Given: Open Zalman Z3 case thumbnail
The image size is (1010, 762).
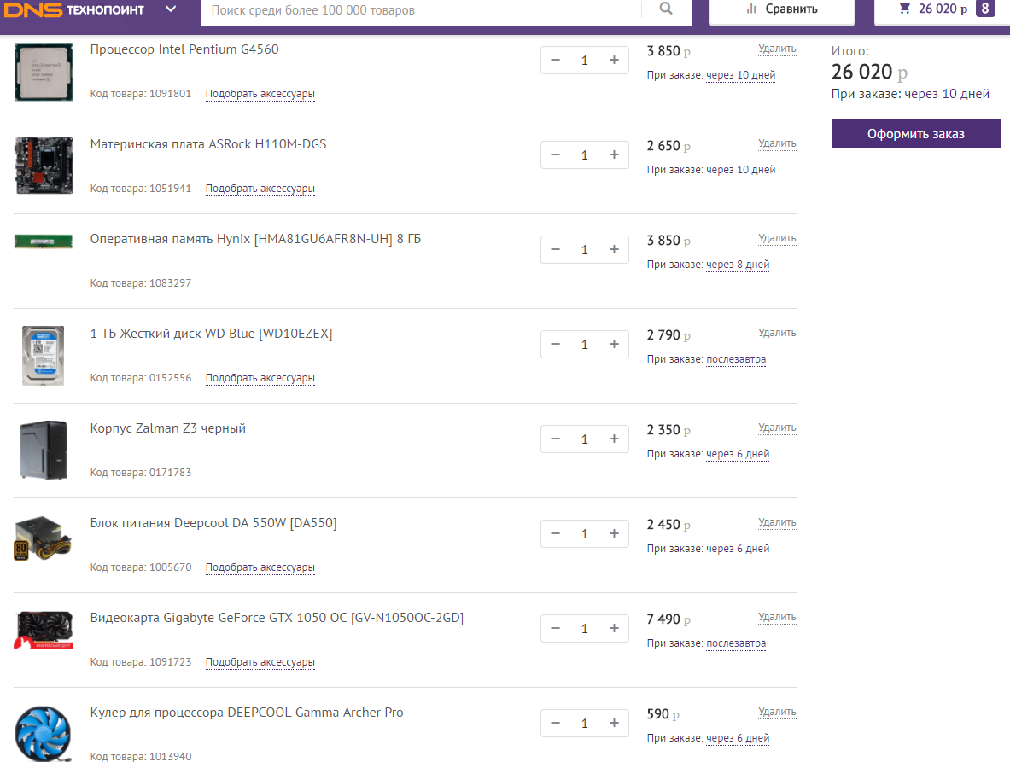Looking at the screenshot, I should (x=44, y=451).
